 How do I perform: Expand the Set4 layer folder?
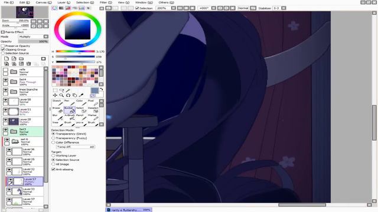point(14,82)
